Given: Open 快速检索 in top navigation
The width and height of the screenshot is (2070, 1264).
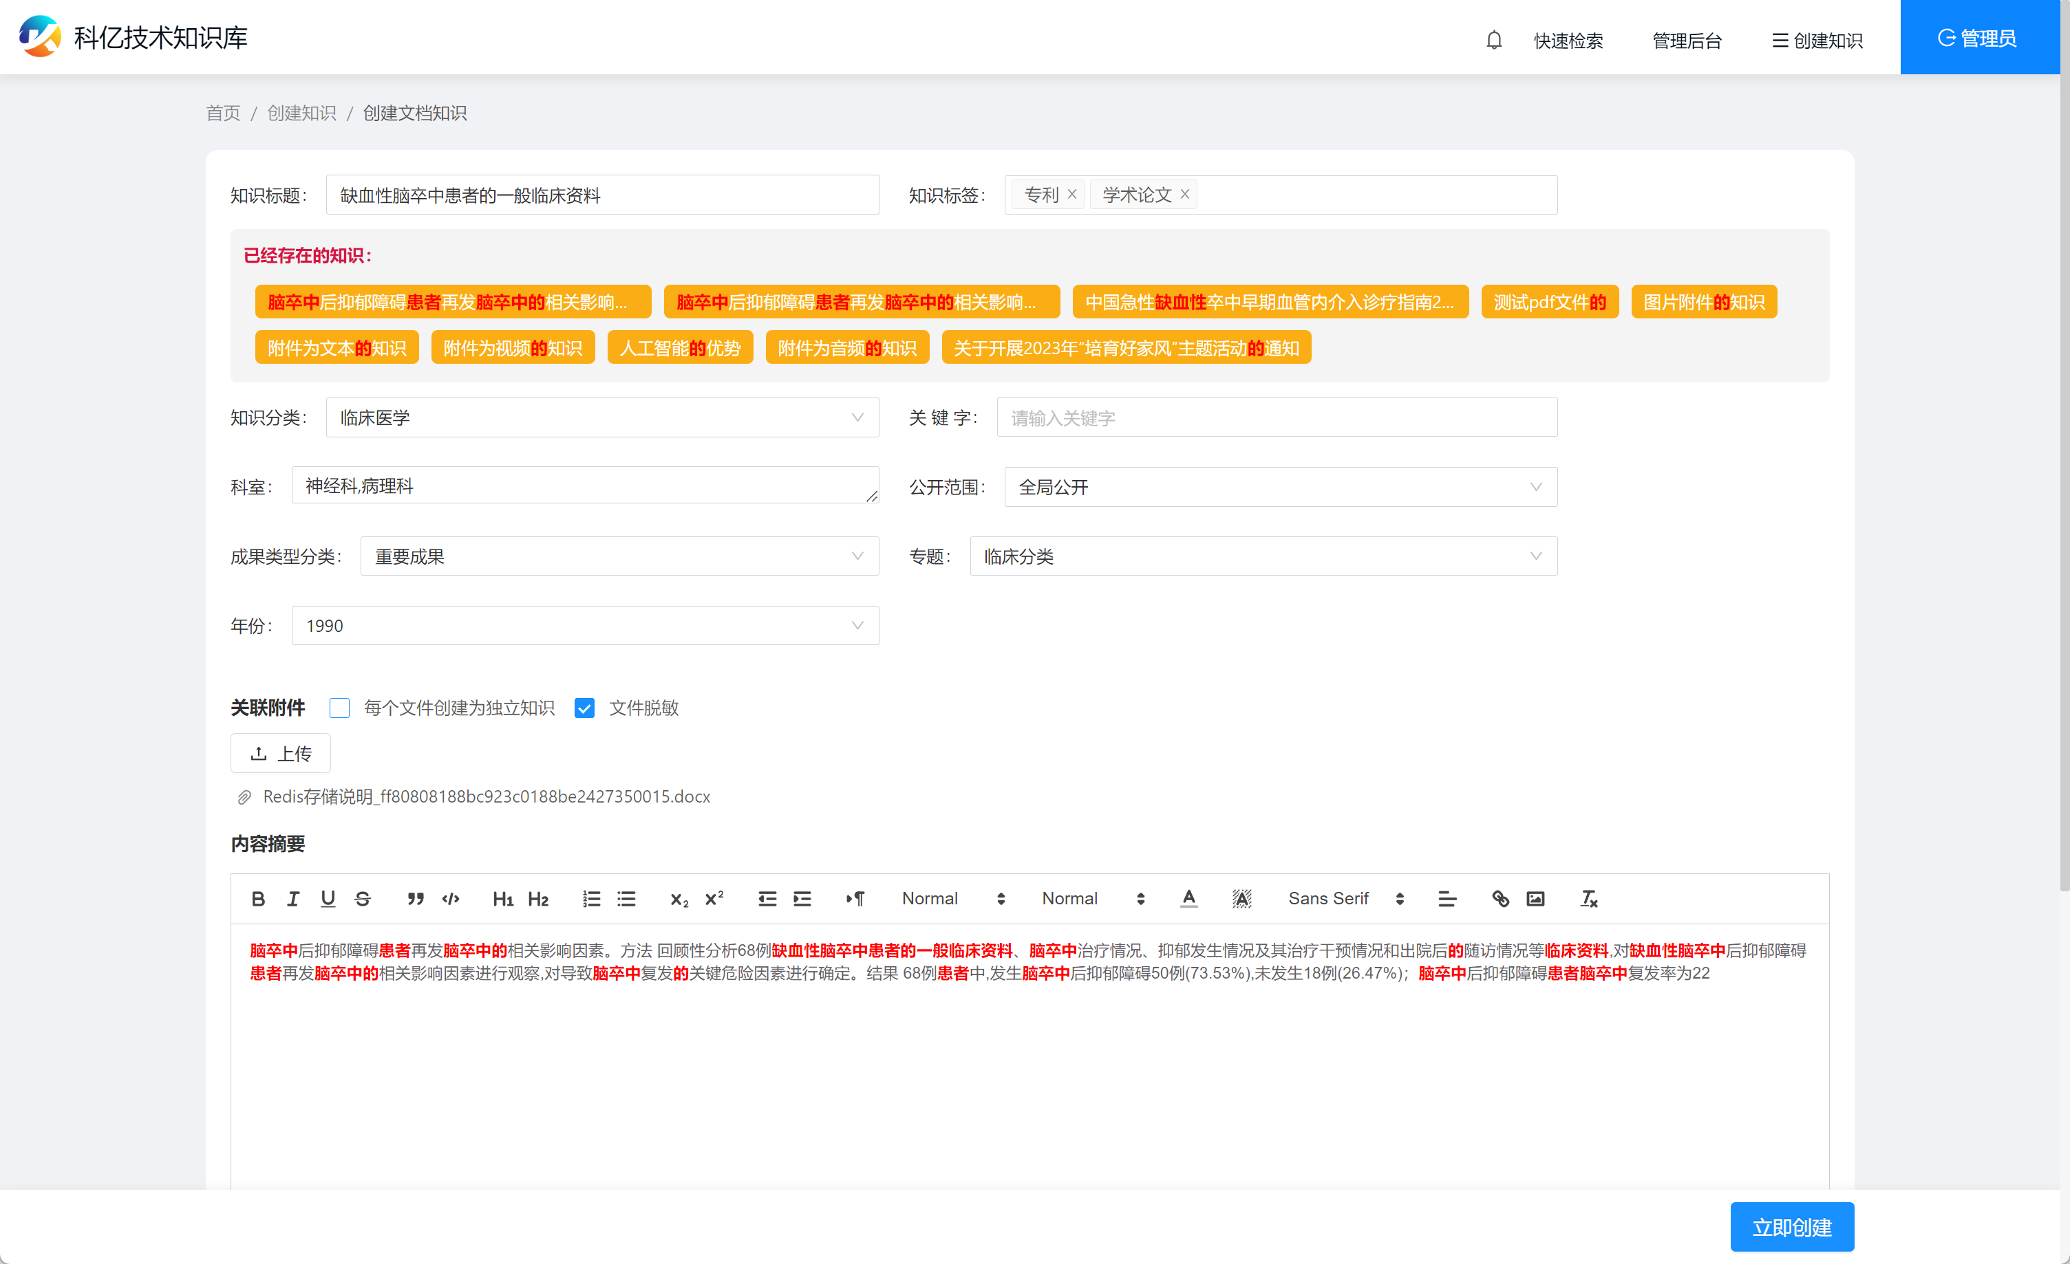Looking at the screenshot, I should [1568, 41].
